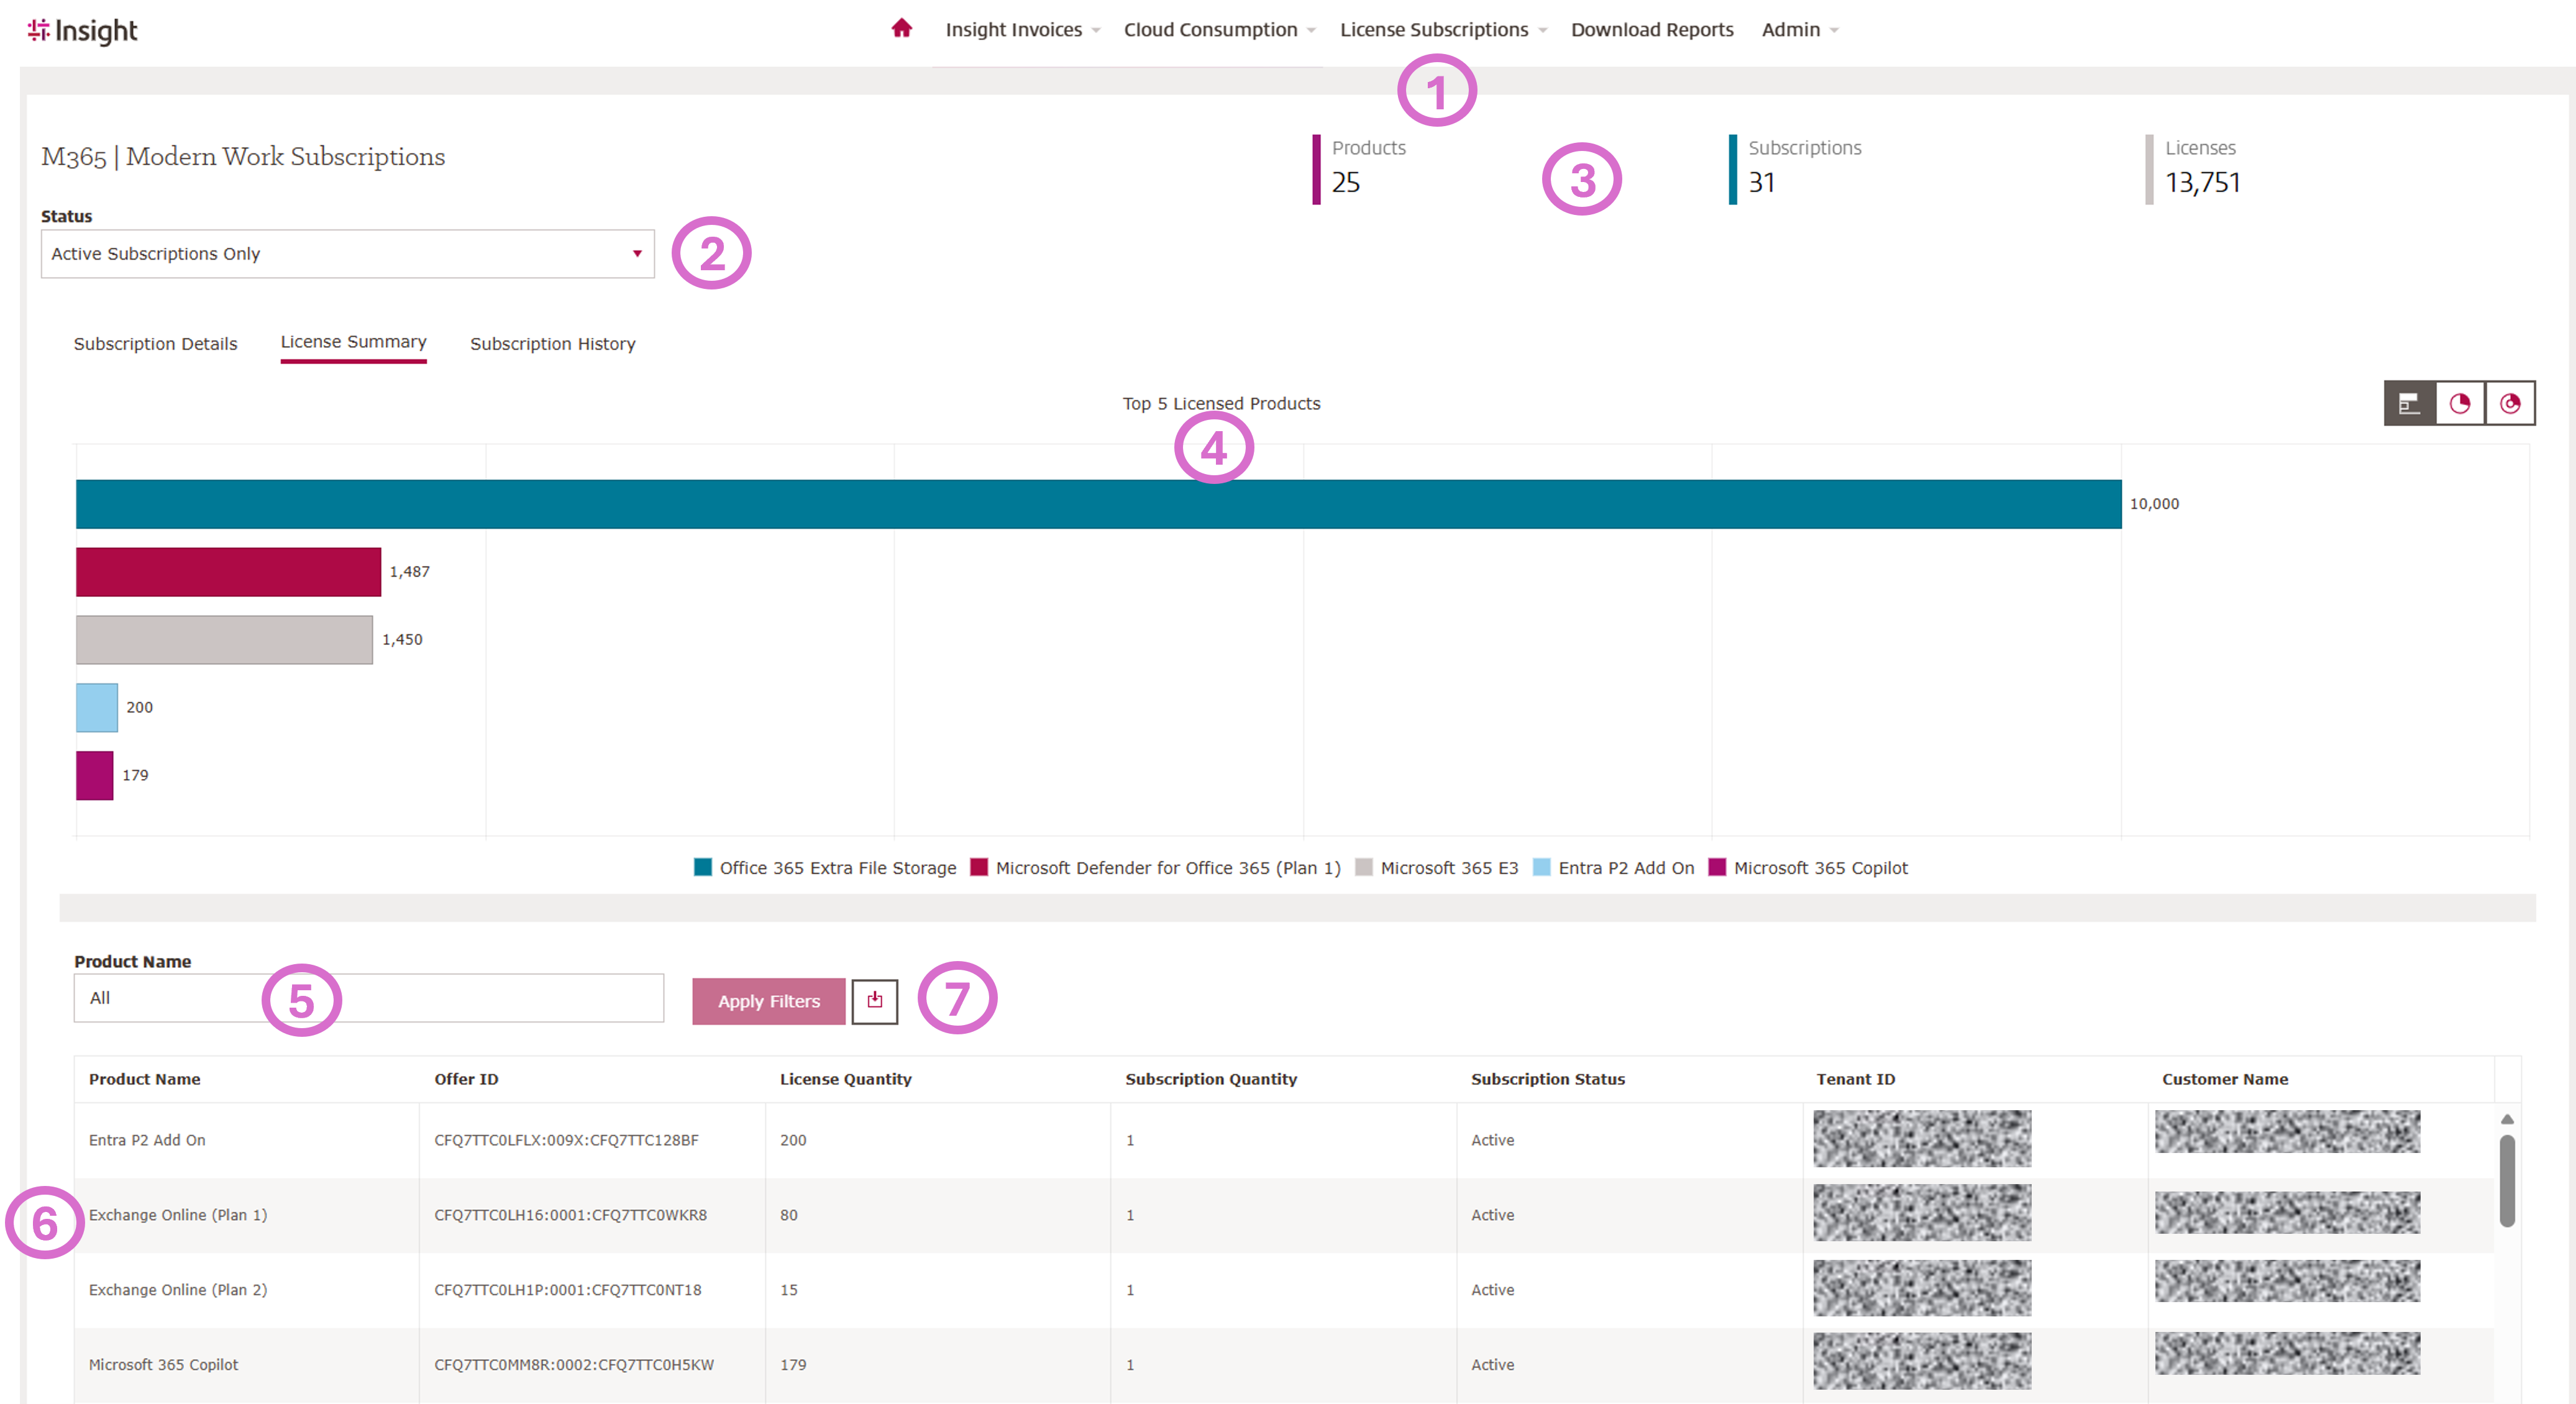Click the Top 5 Licensed Products chart title

[x=1221, y=403]
